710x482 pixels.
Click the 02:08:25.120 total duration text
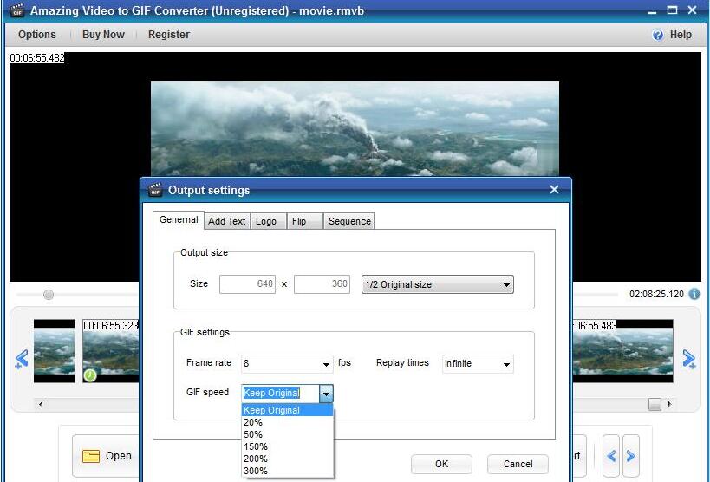(656, 294)
